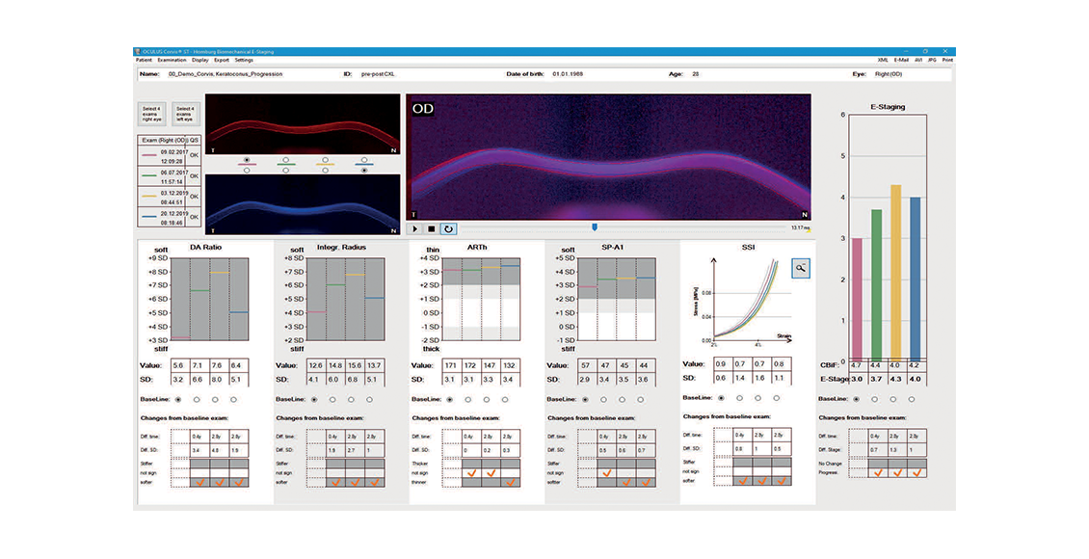Click DA Ratio value 7.6
This screenshot has width=1089, height=559.
coord(217,366)
